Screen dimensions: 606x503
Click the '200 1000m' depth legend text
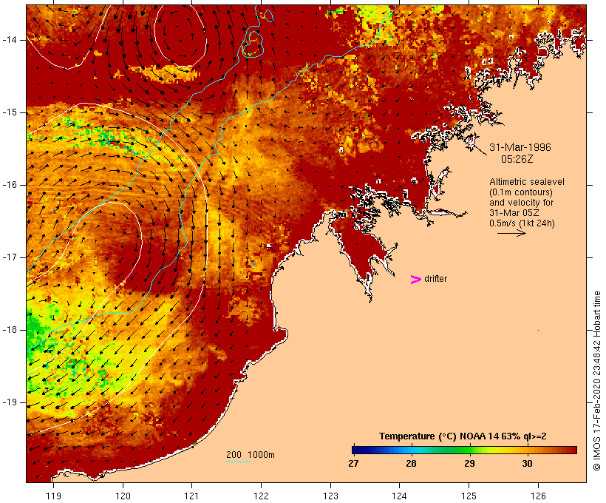pos(251,455)
